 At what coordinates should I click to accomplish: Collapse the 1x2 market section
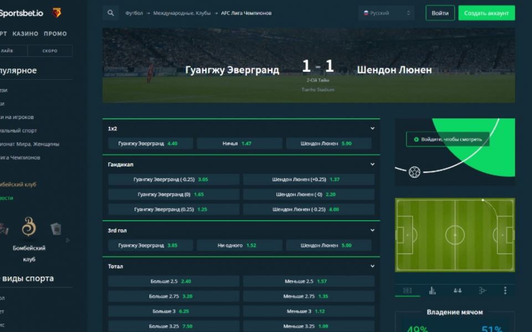coord(372,128)
